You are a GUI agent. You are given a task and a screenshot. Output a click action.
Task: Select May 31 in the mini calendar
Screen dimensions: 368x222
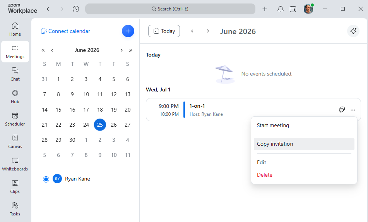point(45,79)
